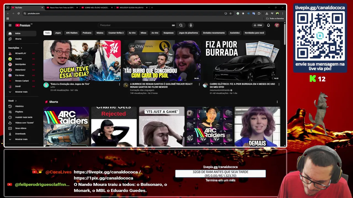This screenshot has width=353, height=198.
Task: Expand the Você section chevron
Action: pos(16,101)
